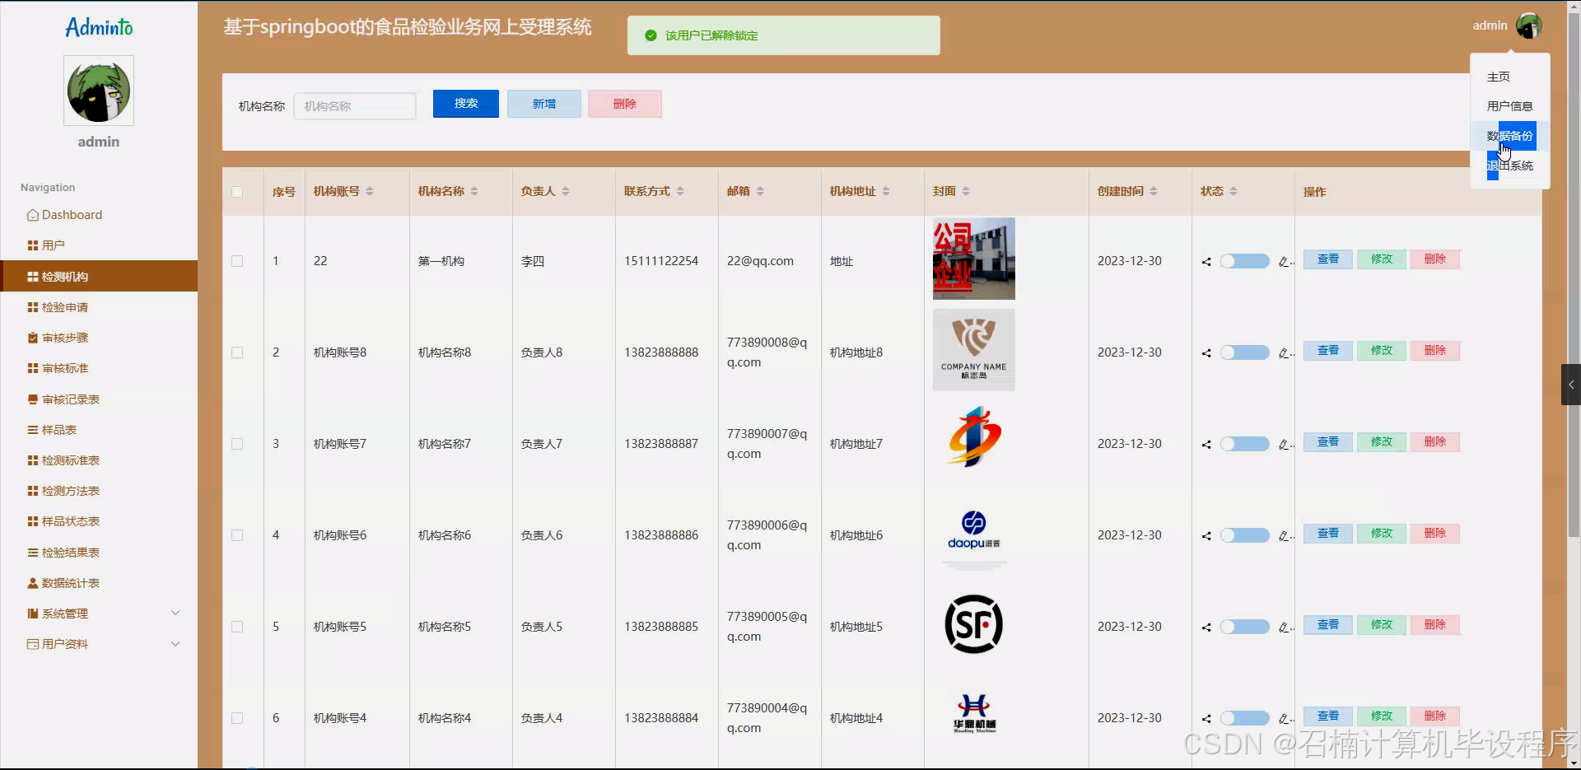Sort by 创建时间 column arrows
This screenshot has width=1581, height=770.
coord(1154,191)
